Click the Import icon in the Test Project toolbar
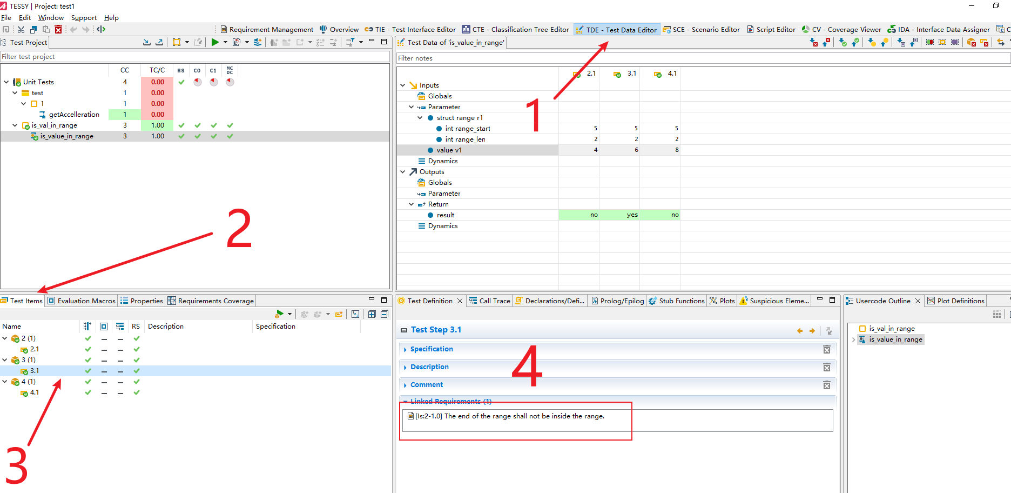 (147, 42)
